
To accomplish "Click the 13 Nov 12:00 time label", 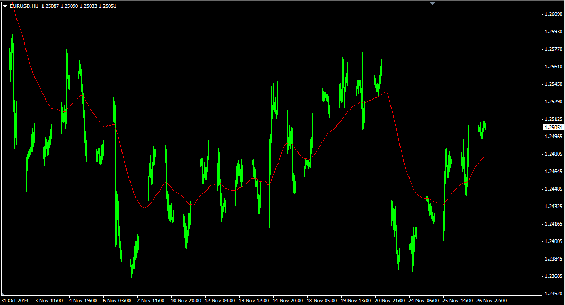I will coord(254,300).
